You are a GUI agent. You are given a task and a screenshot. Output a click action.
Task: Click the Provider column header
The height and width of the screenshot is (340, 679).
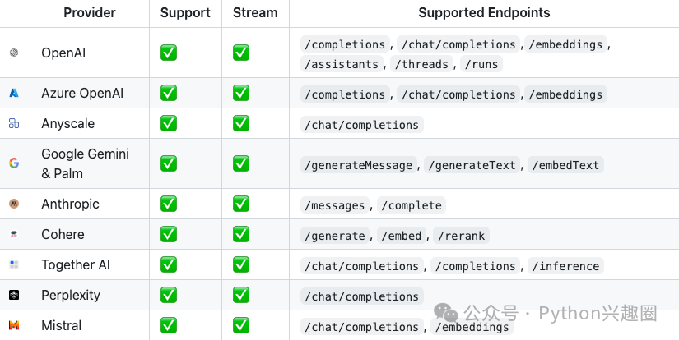pos(89,12)
